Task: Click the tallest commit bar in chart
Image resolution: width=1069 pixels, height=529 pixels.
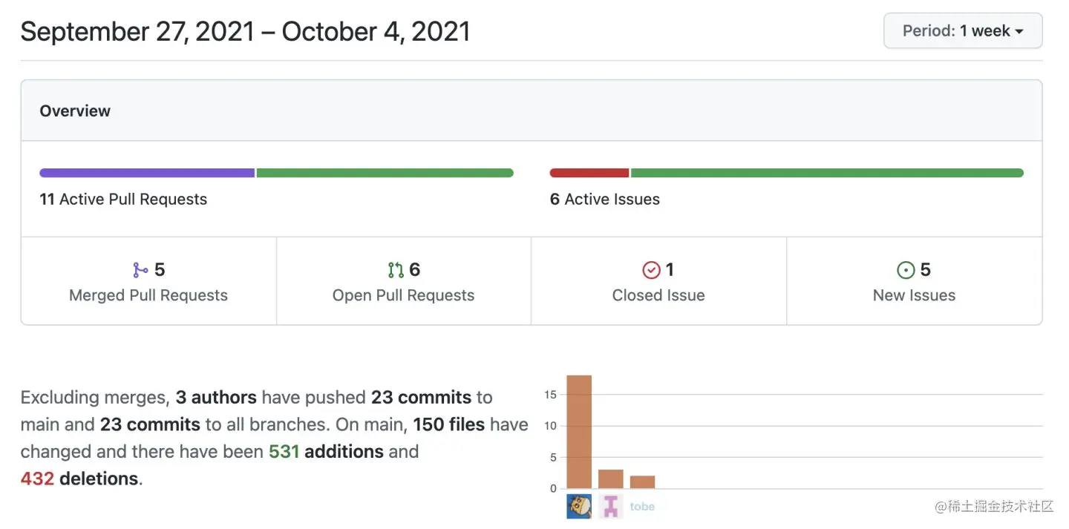Action: click(x=579, y=432)
